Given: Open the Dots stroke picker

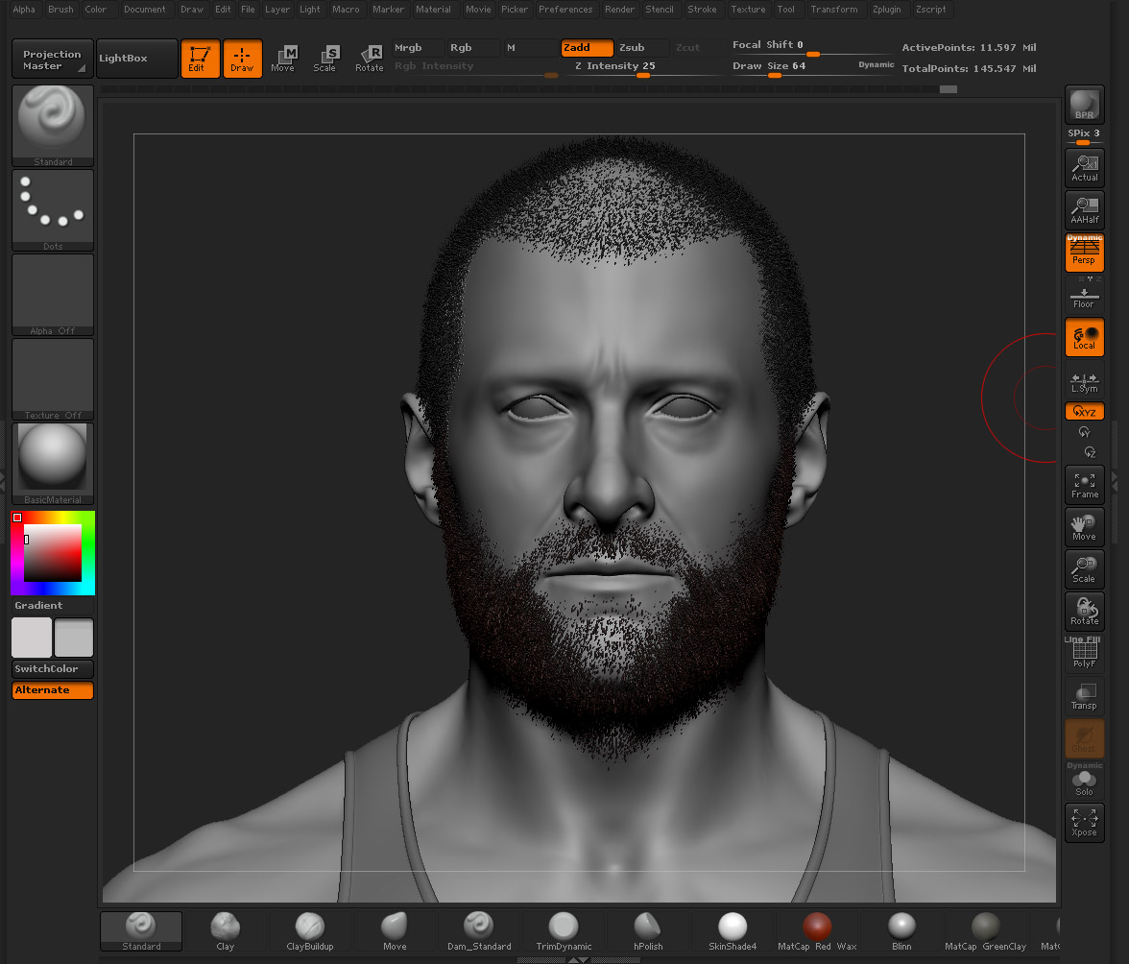Looking at the screenshot, I should (x=53, y=210).
